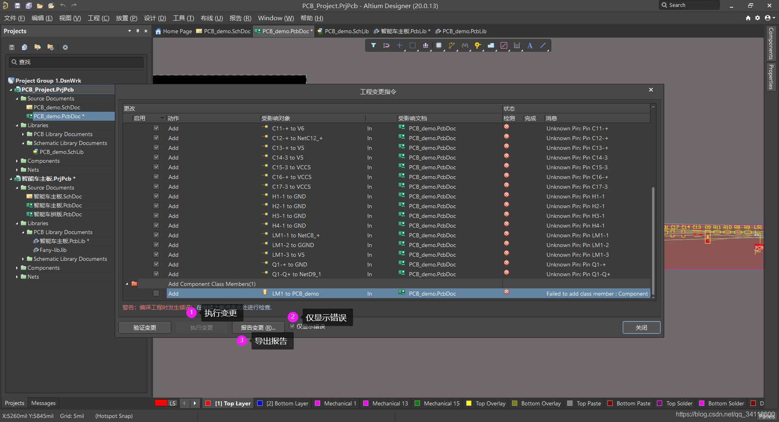Open the settings gear in the menu bar

click(757, 18)
